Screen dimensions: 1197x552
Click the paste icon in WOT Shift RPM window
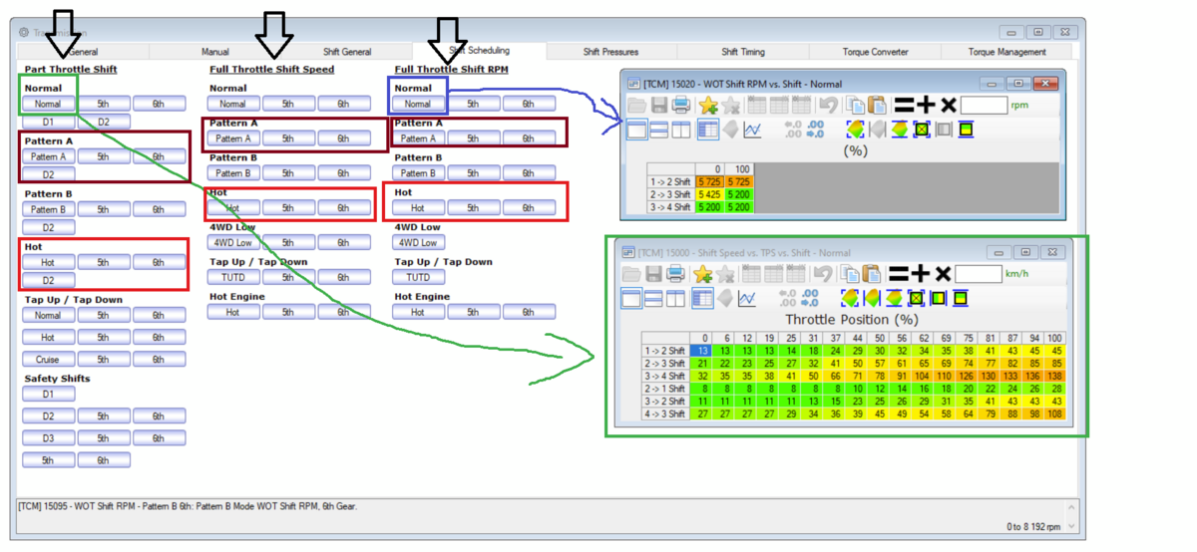877,106
